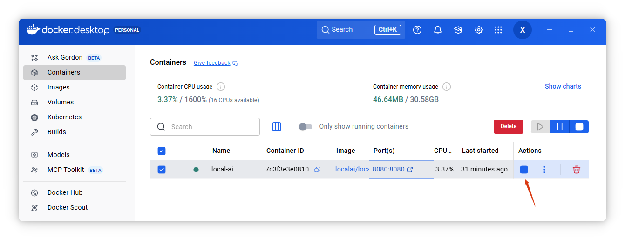Open the X user account avatar

523,30
